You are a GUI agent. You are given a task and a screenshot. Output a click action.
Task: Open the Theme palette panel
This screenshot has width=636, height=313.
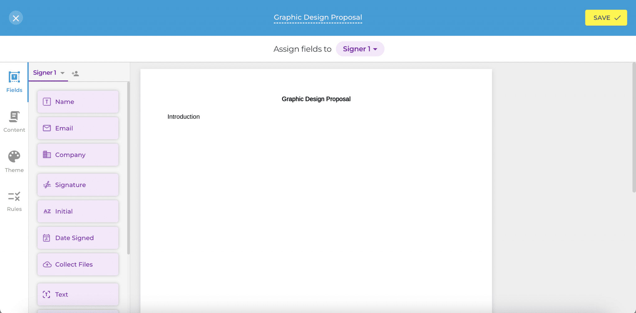(14, 162)
